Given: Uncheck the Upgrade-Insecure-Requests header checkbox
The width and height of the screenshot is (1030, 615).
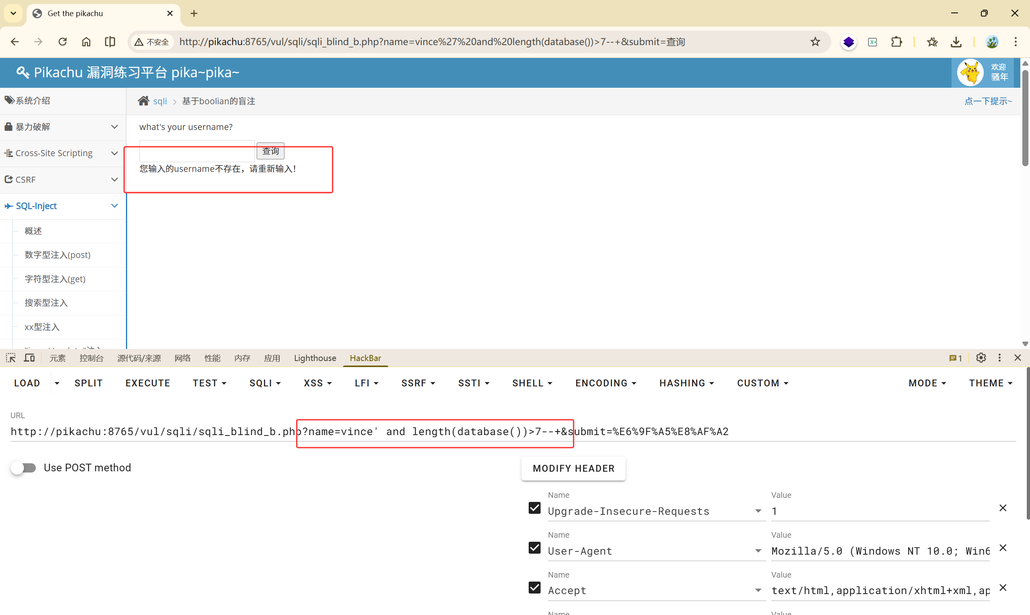Looking at the screenshot, I should click(534, 508).
